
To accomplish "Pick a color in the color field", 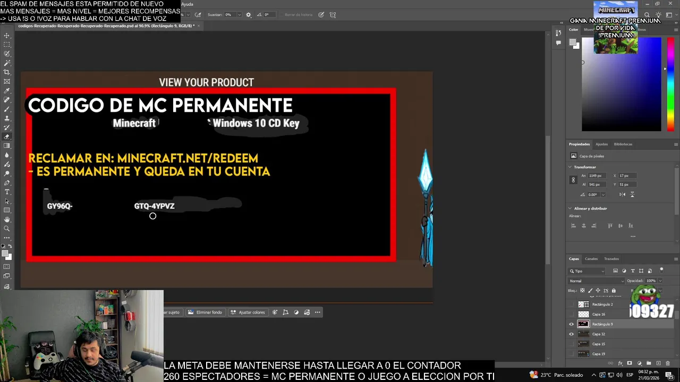I will point(622,85).
